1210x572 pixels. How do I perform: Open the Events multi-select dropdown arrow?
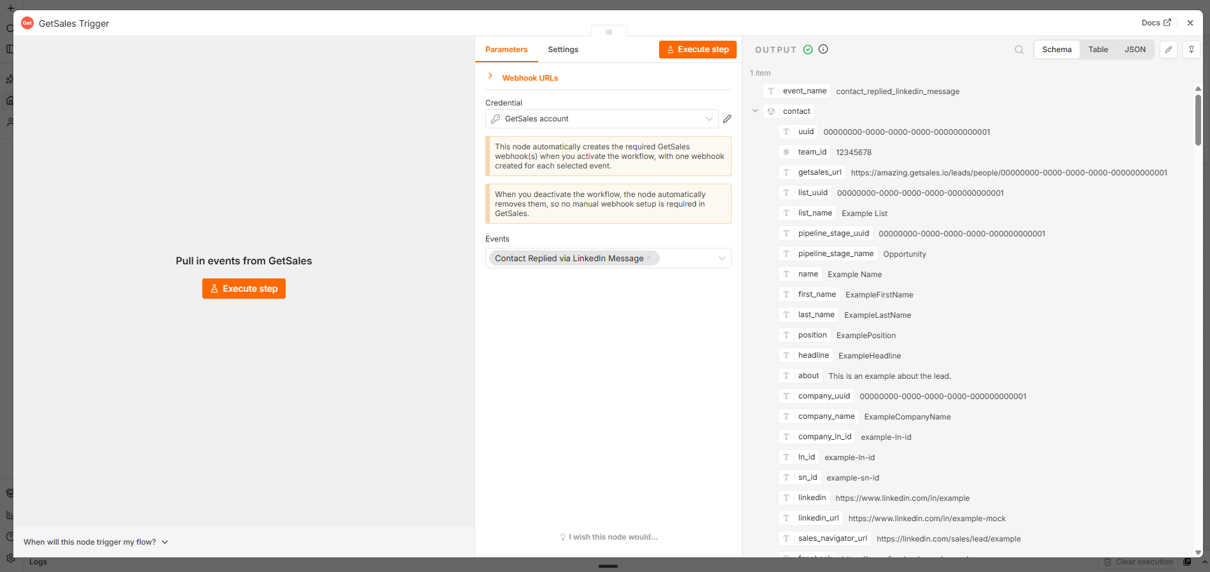coord(722,258)
